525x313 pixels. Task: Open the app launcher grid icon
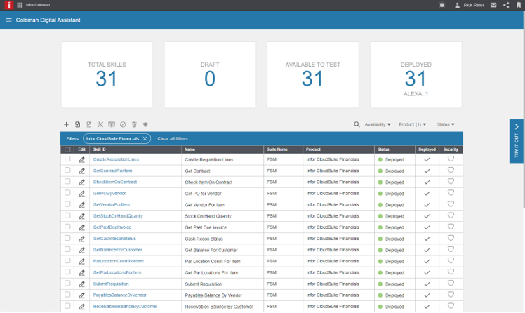pyautogui.click(x=20, y=5)
